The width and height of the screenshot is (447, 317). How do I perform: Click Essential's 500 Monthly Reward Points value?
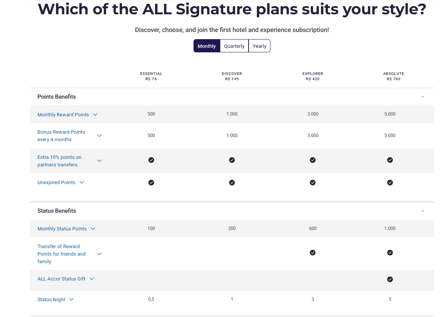coord(151,114)
